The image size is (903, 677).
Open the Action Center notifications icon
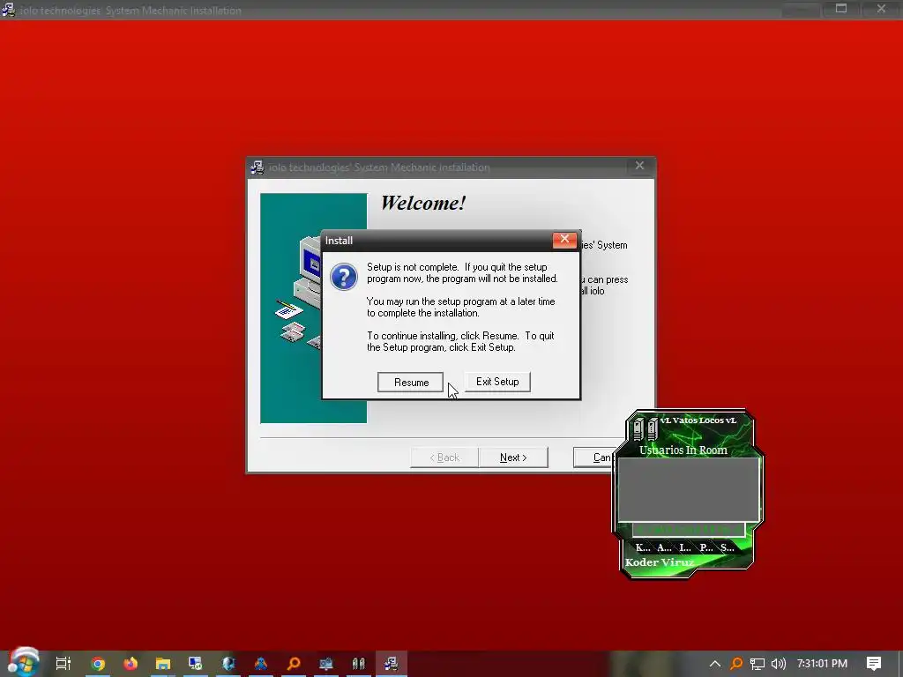coord(874,664)
